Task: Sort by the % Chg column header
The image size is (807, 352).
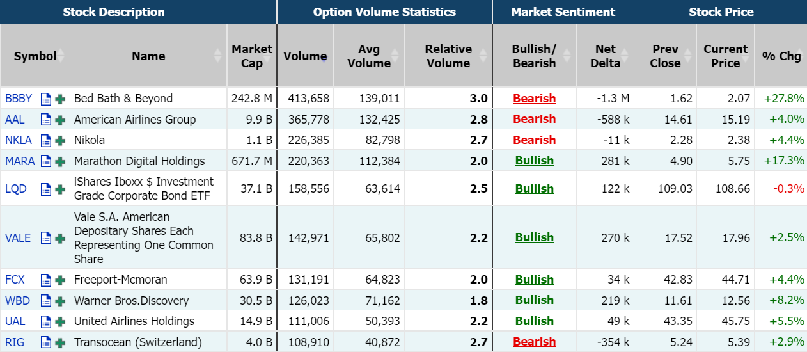Action: coord(781,56)
